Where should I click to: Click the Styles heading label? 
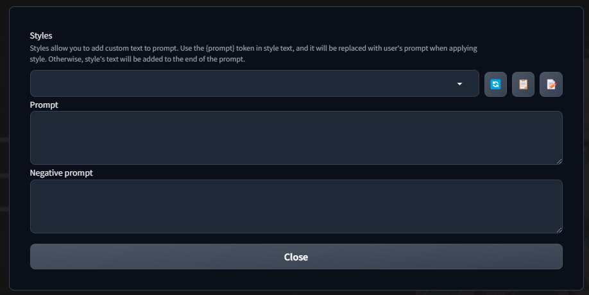pyautogui.click(x=41, y=36)
